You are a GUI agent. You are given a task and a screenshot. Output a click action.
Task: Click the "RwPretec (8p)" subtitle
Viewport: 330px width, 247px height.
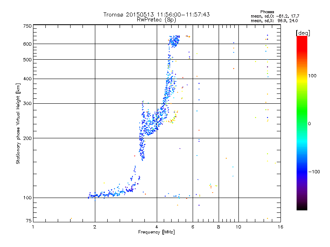(156, 20)
